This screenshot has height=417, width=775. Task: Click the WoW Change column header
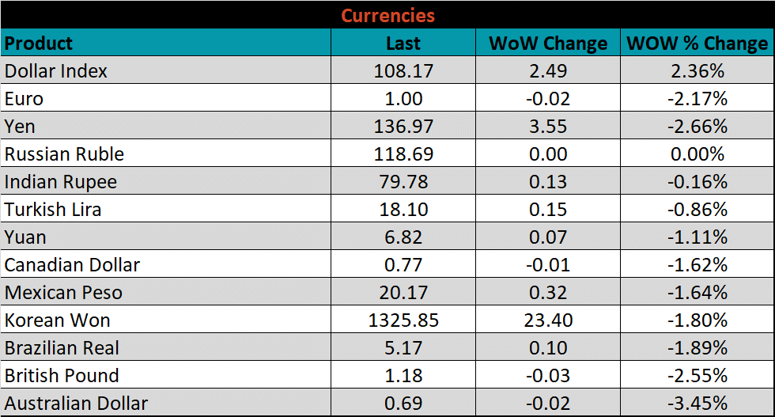(x=548, y=44)
